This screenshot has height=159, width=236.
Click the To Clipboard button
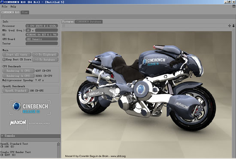(45, 55)
